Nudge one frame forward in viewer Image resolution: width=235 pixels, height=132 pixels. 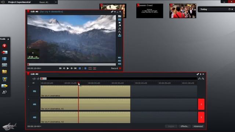coord(72,68)
